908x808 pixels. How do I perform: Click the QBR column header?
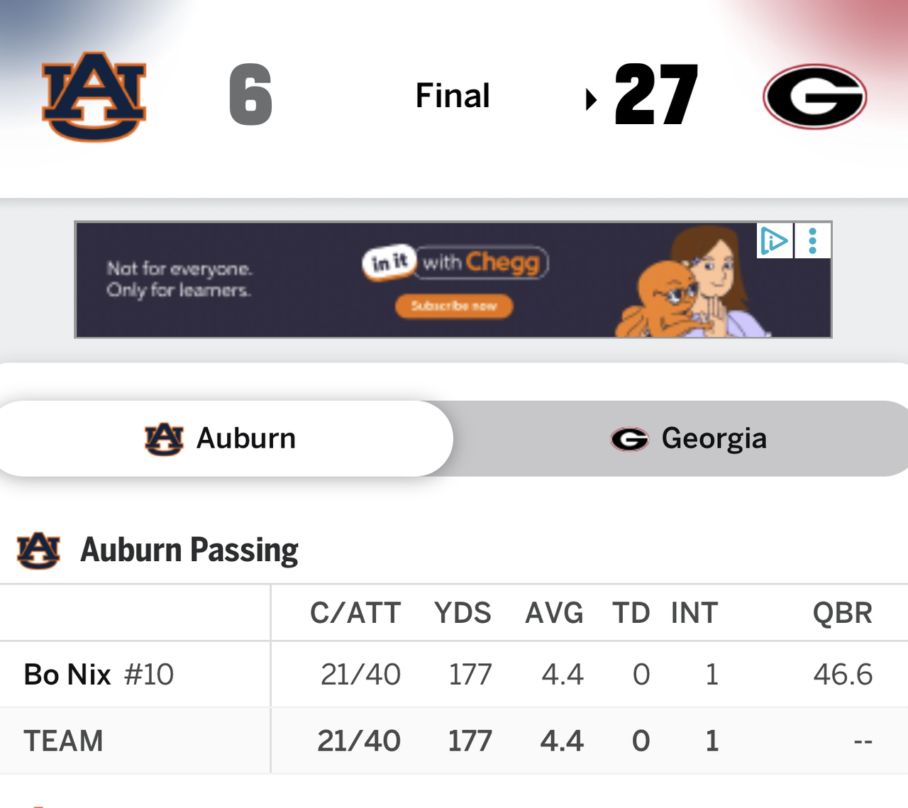pos(842,613)
